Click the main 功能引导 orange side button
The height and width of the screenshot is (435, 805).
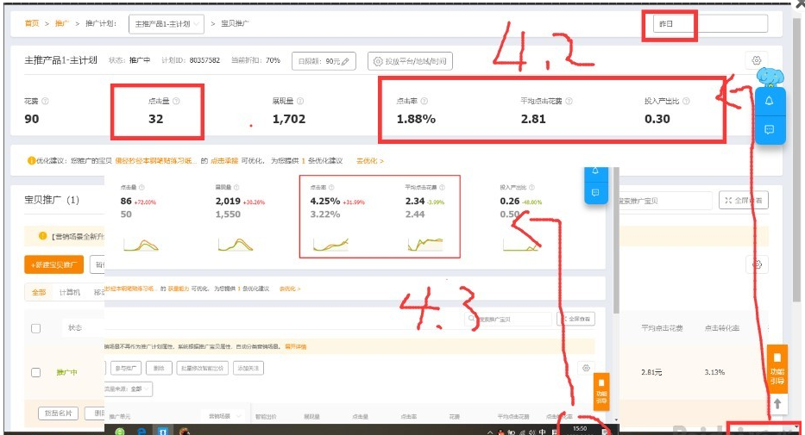tap(777, 368)
